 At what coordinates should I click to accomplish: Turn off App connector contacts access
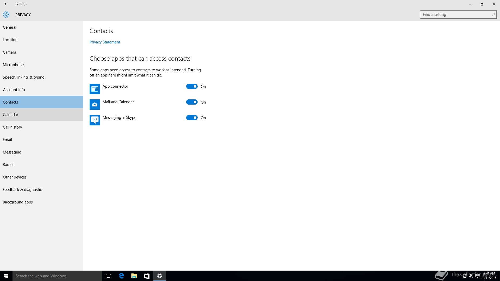[x=192, y=87]
